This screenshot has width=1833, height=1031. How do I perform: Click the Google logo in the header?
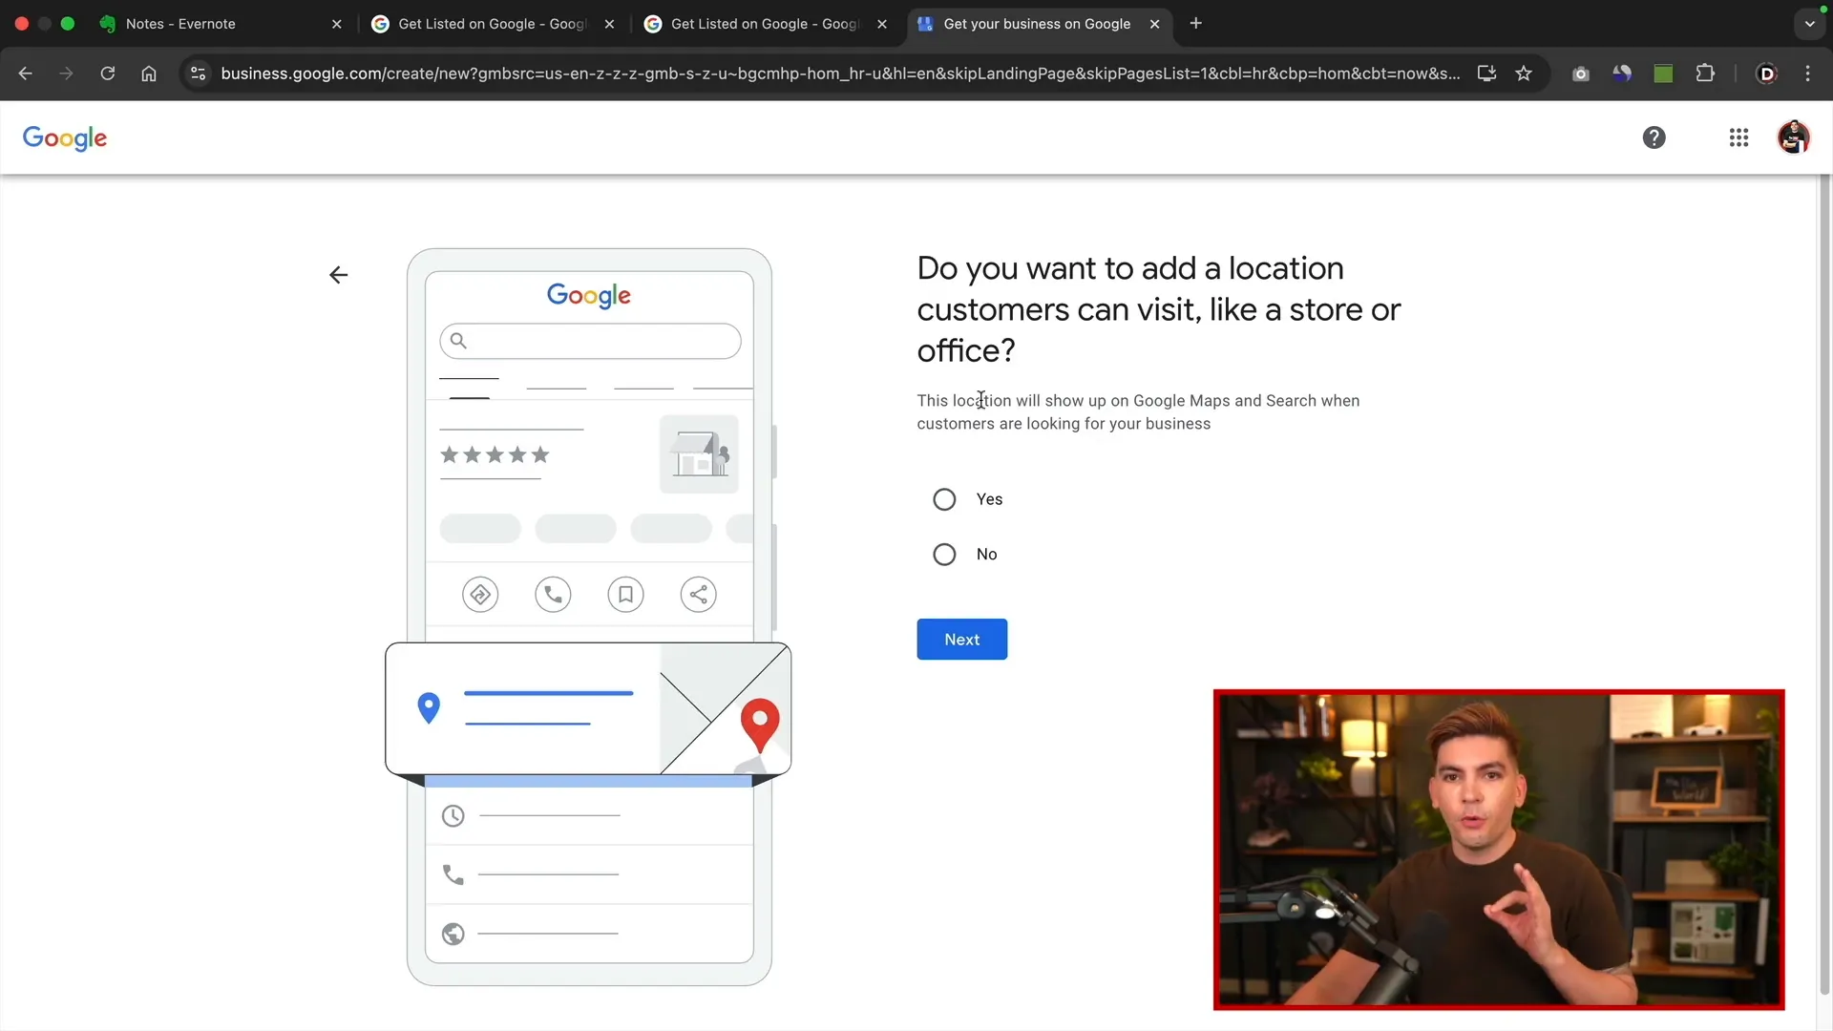[65, 138]
